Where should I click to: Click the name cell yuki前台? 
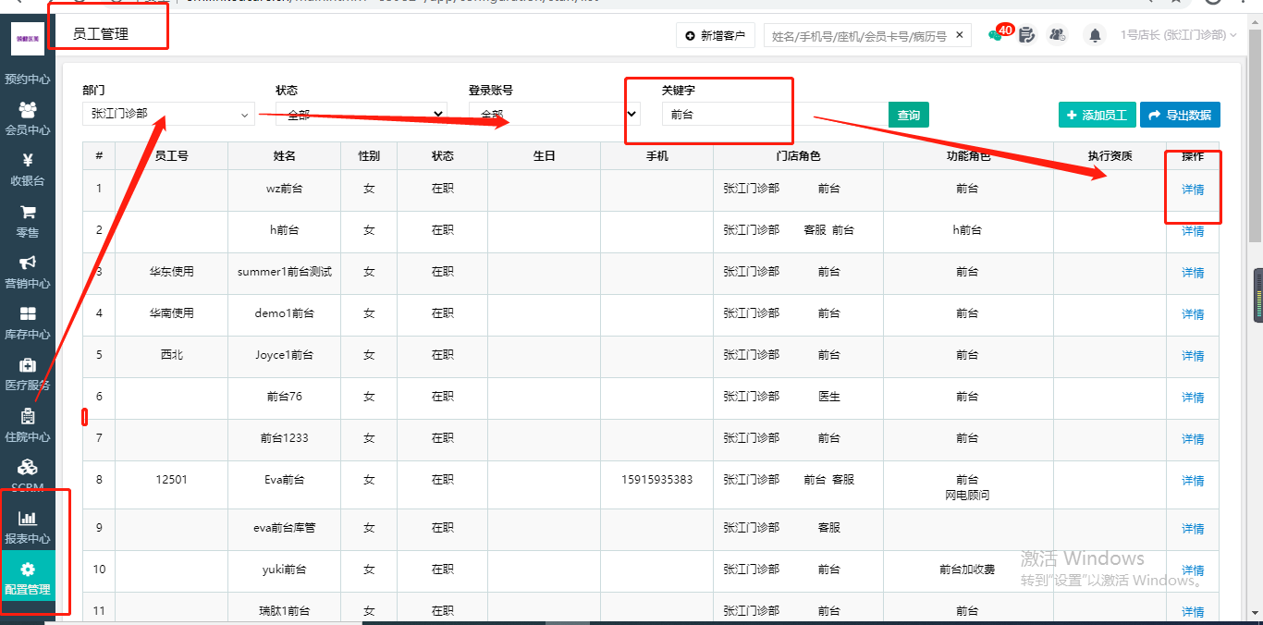(284, 570)
